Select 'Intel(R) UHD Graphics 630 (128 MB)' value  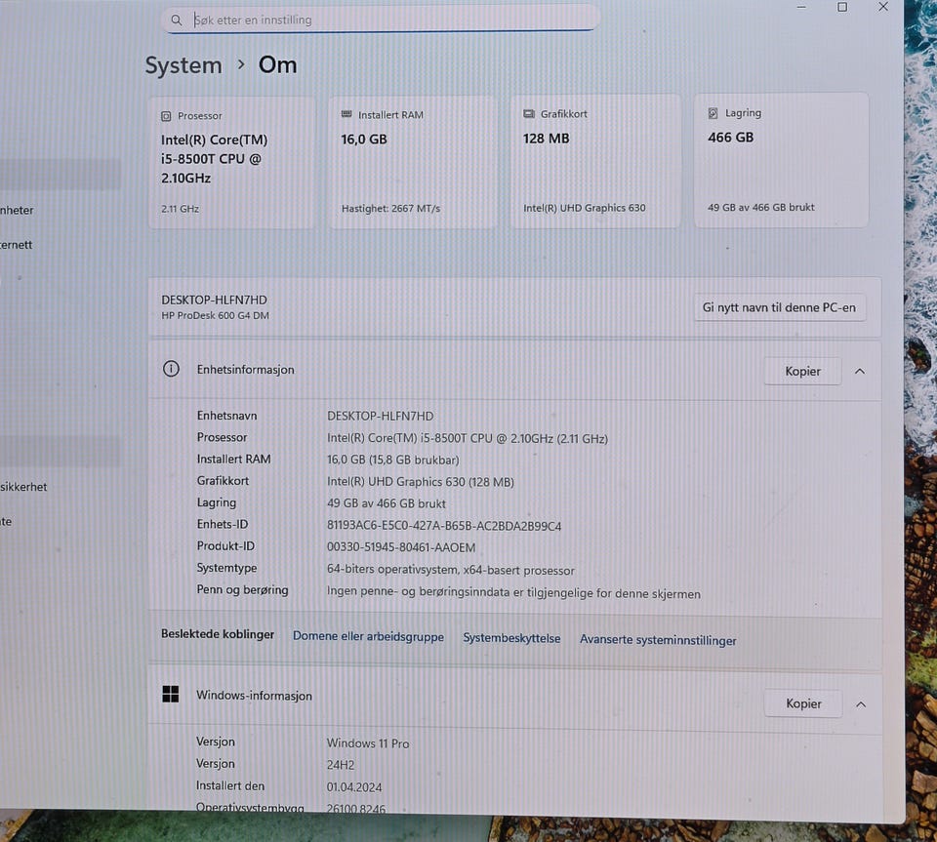(x=420, y=481)
